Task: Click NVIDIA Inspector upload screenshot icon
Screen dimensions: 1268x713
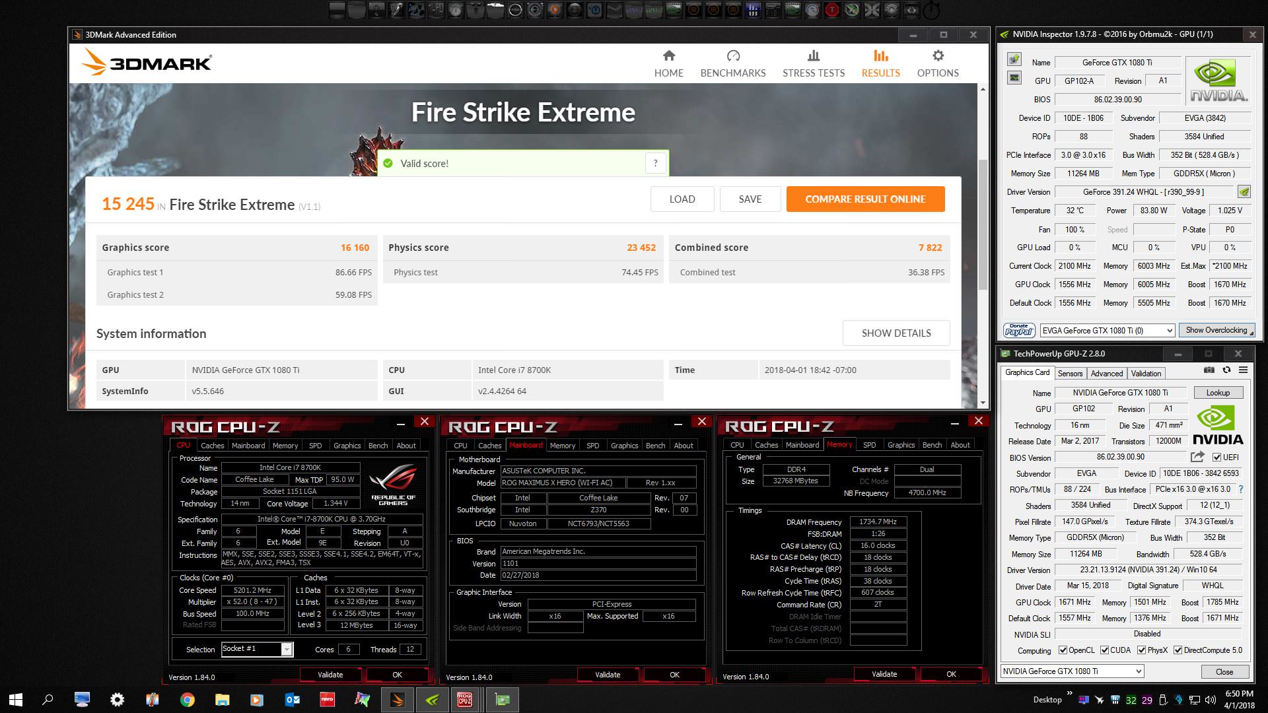Action: point(1014,59)
